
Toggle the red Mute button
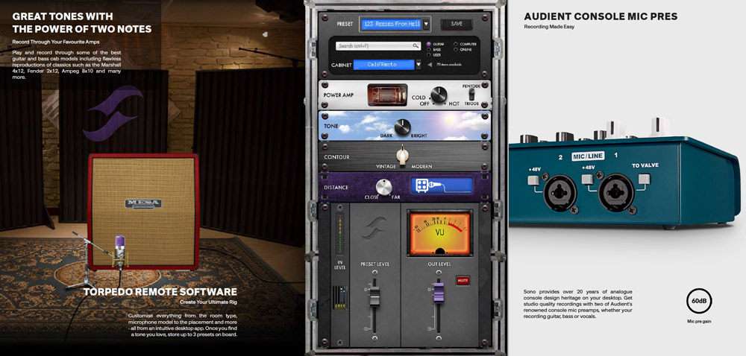(463, 280)
